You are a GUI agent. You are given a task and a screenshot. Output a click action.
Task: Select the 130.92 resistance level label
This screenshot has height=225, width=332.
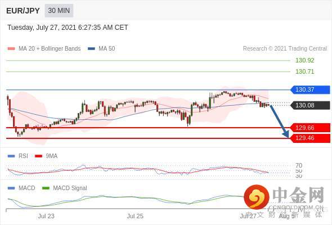click(304, 61)
